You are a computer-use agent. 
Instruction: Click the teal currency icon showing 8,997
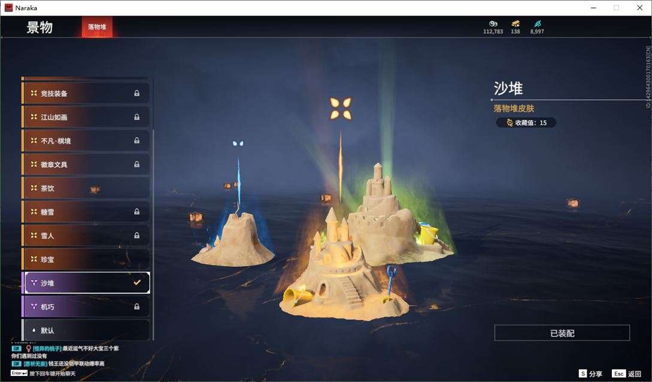coord(538,24)
